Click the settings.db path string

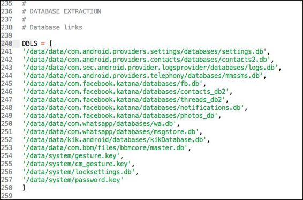pyautogui.click(x=145, y=51)
